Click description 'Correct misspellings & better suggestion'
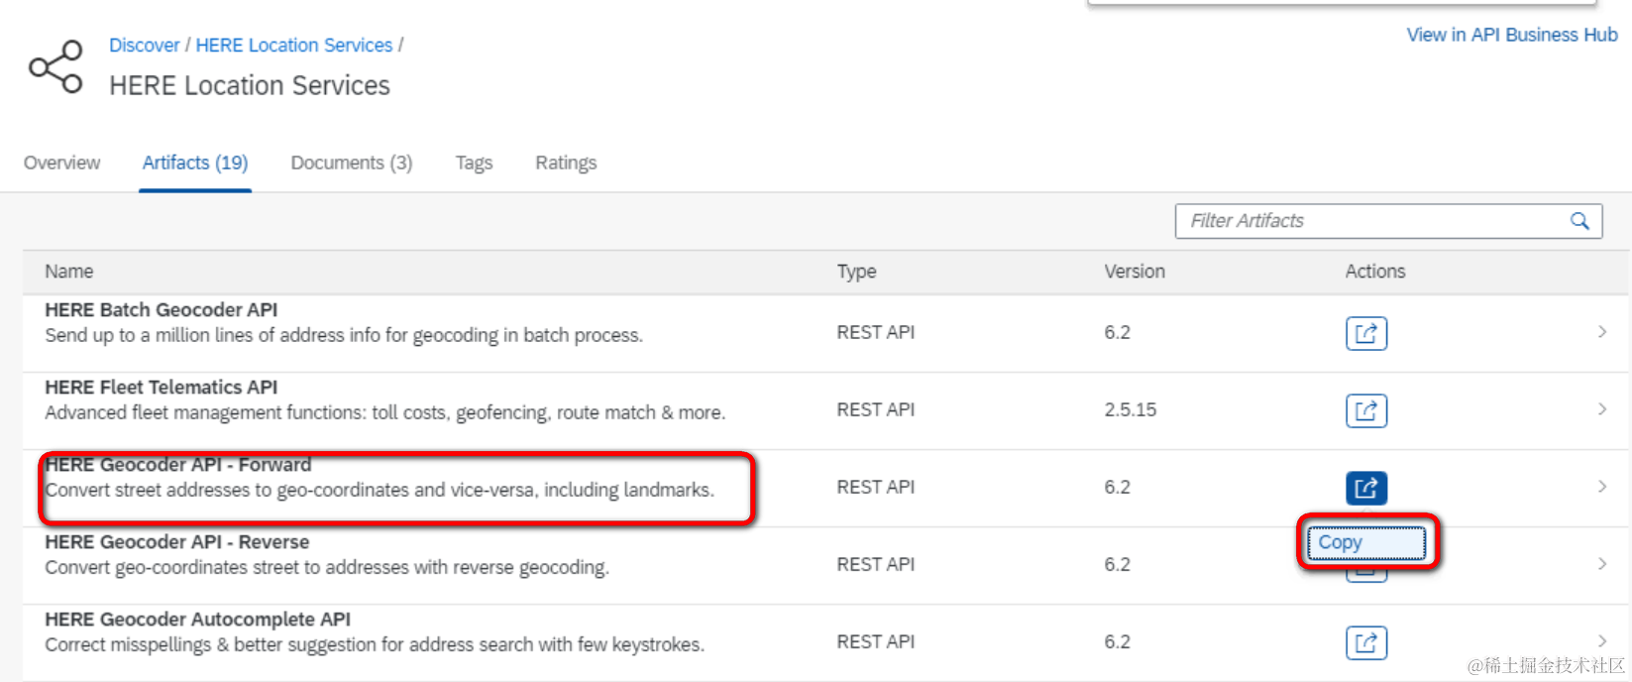1632x682 pixels. [x=375, y=644]
